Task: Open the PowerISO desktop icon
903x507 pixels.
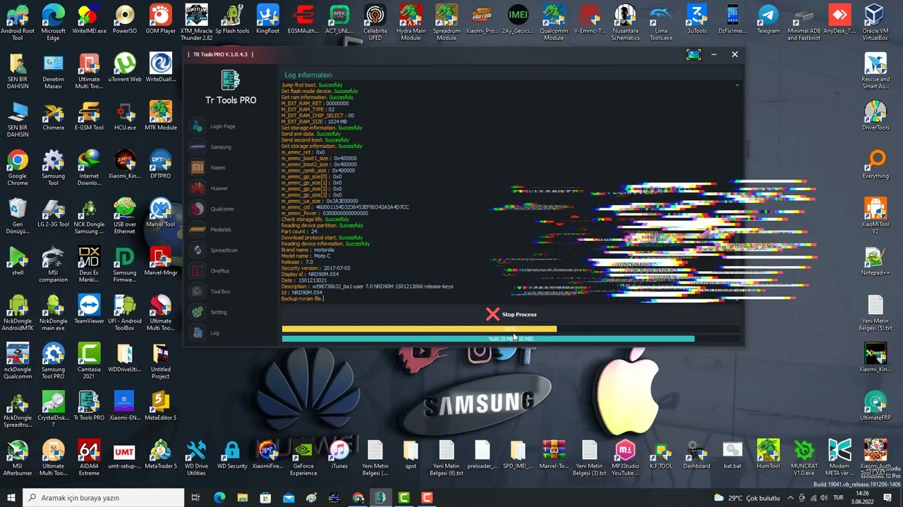Action: click(125, 20)
